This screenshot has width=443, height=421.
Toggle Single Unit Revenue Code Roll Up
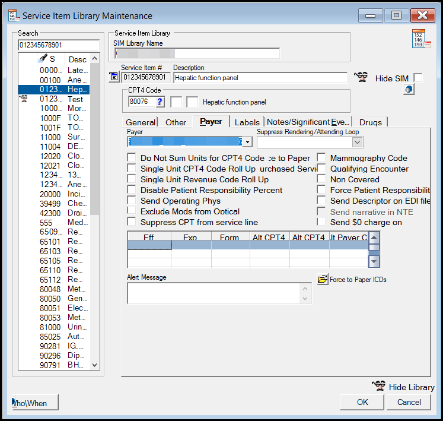pyautogui.click(x=132, y=179)
